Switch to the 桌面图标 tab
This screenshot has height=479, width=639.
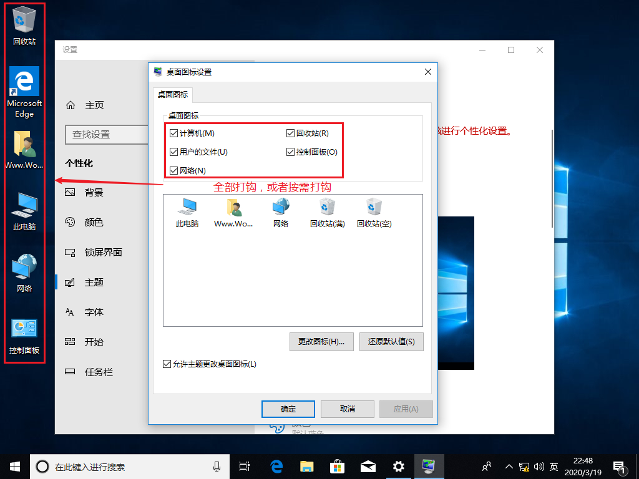173,95
